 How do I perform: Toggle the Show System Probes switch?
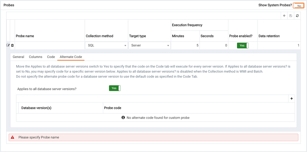[299, 6]
